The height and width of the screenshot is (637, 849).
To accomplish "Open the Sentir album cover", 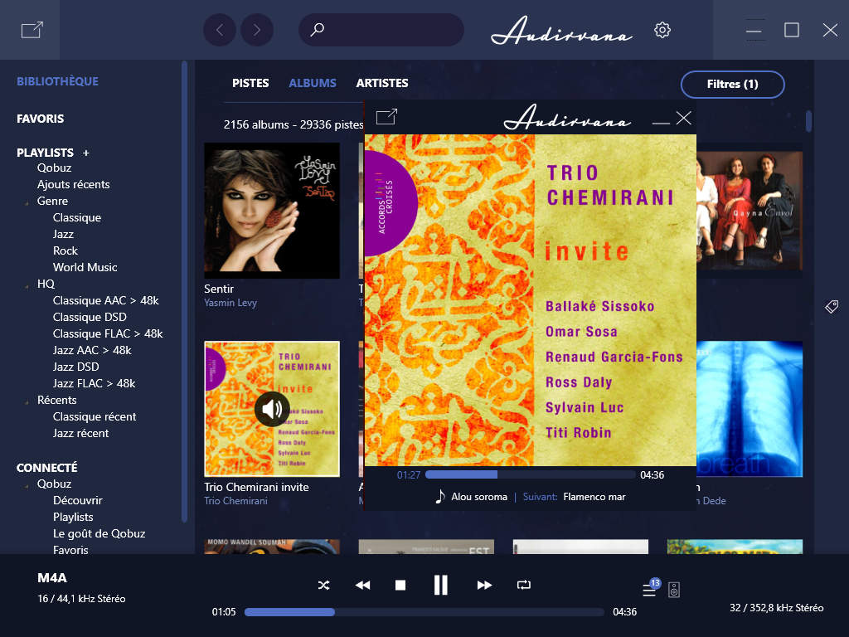I will pos(272,211).
